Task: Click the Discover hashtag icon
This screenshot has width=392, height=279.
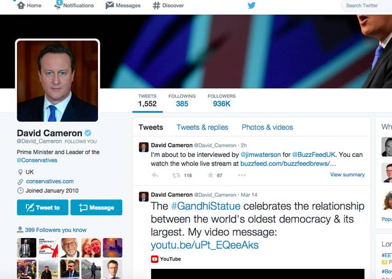Action: [x=156, y=6]
